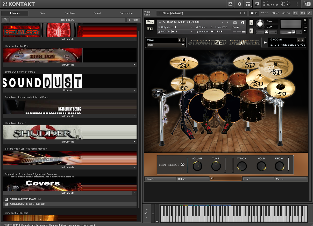Open the Output st. 1 dropdown
Screen dimensions: 313x226
(x=176, y=27)
